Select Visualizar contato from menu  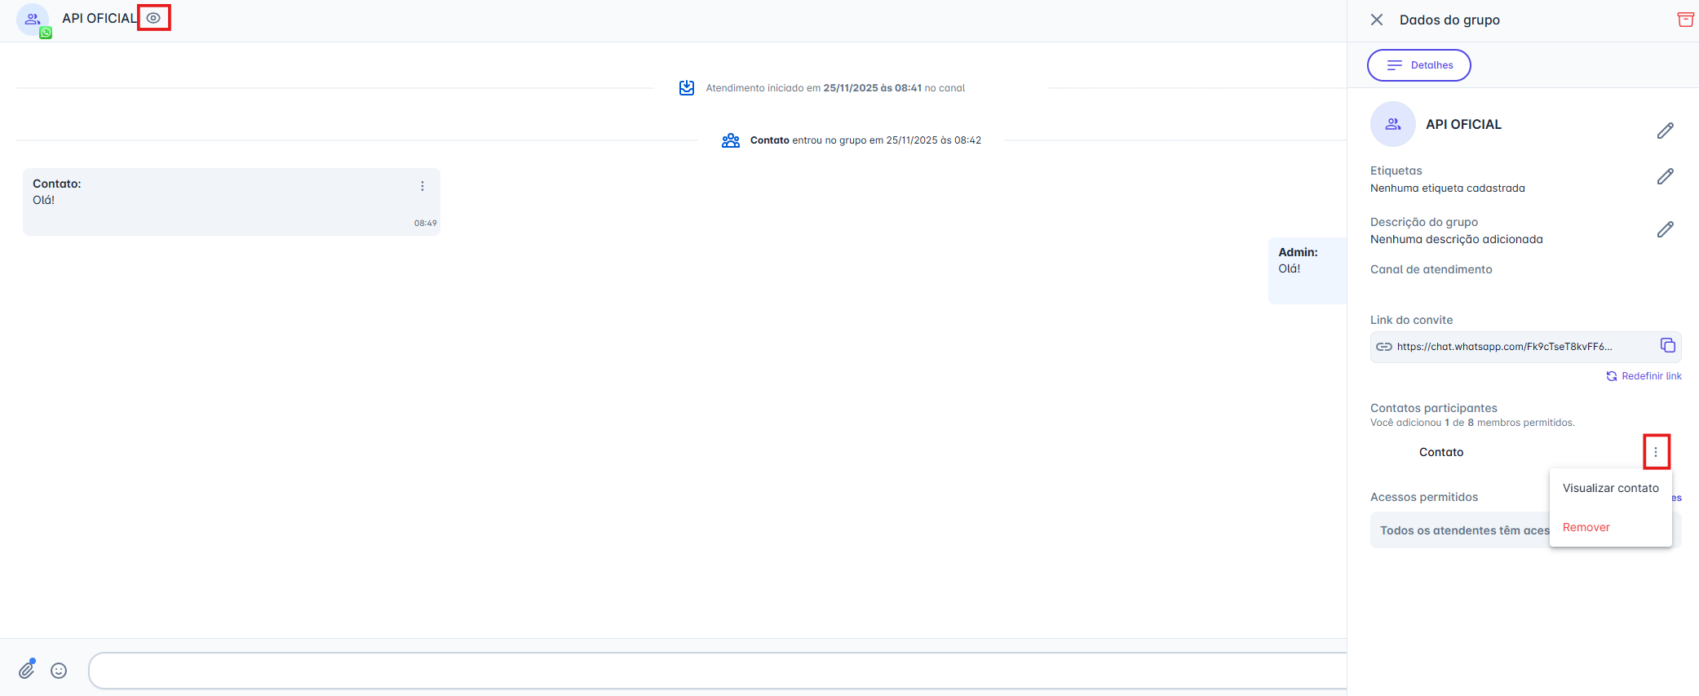[x=1610, y=488]
